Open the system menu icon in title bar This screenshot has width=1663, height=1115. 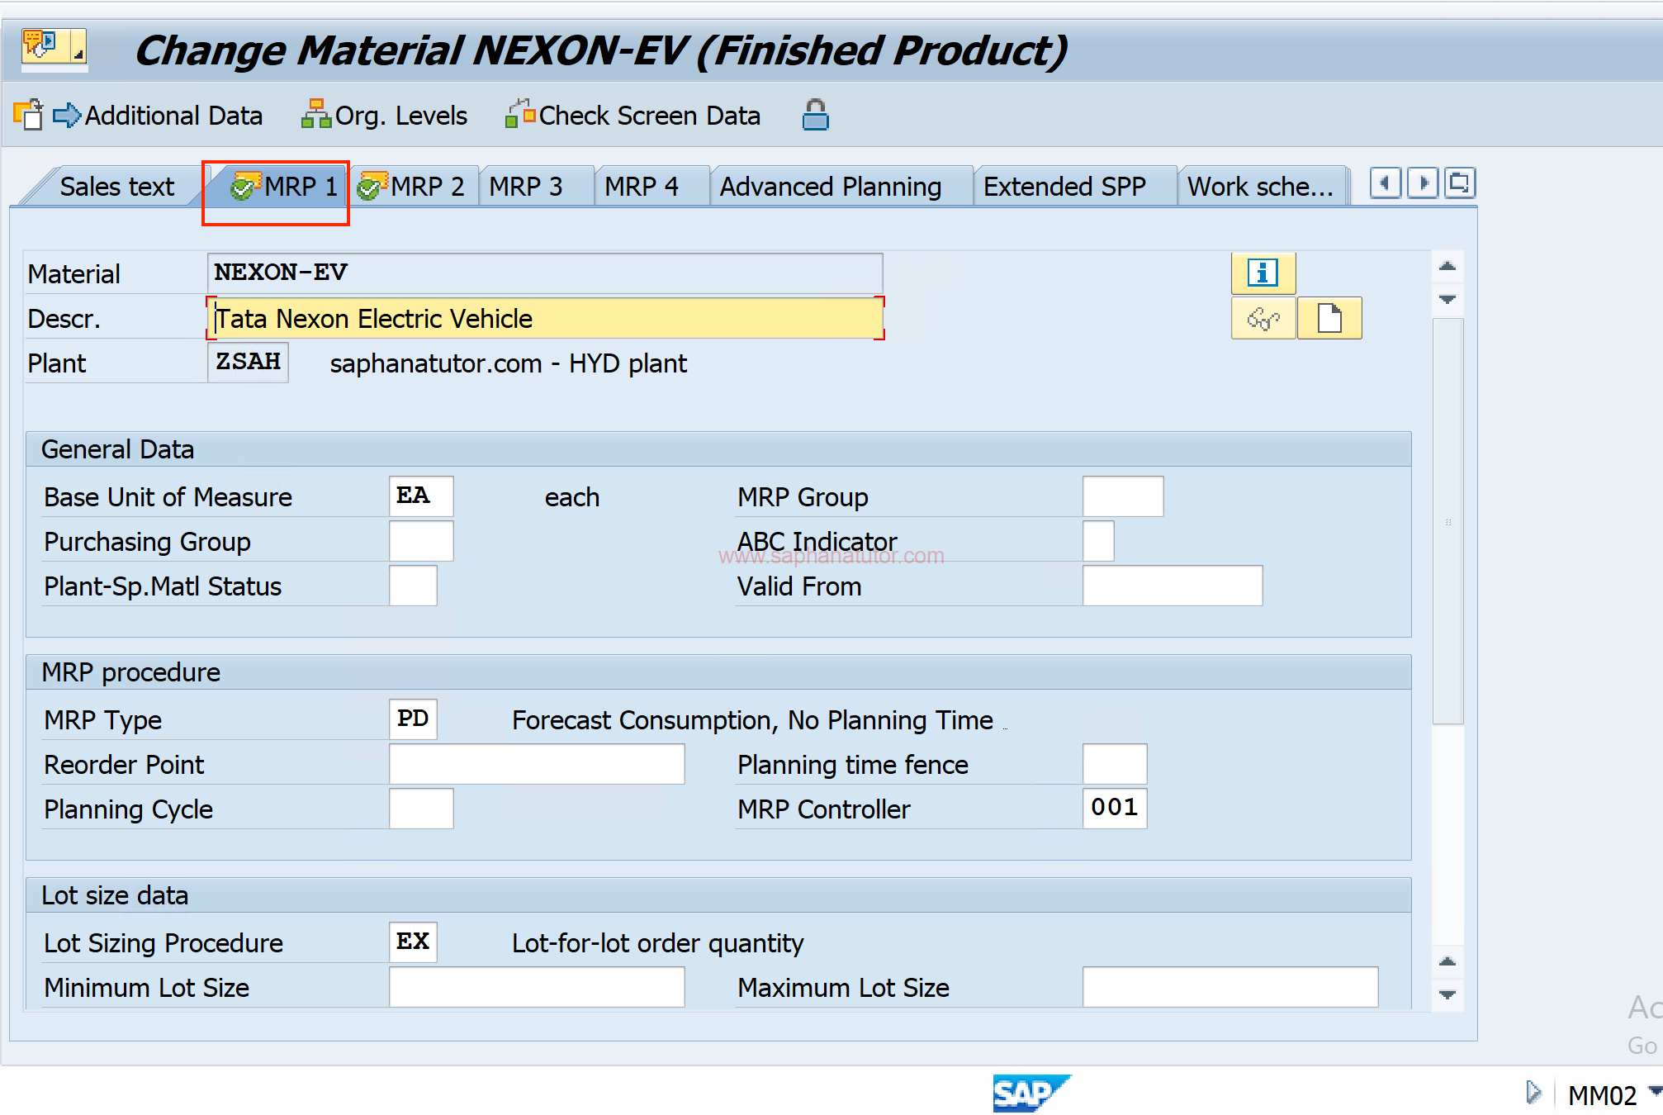coord(54,48)
